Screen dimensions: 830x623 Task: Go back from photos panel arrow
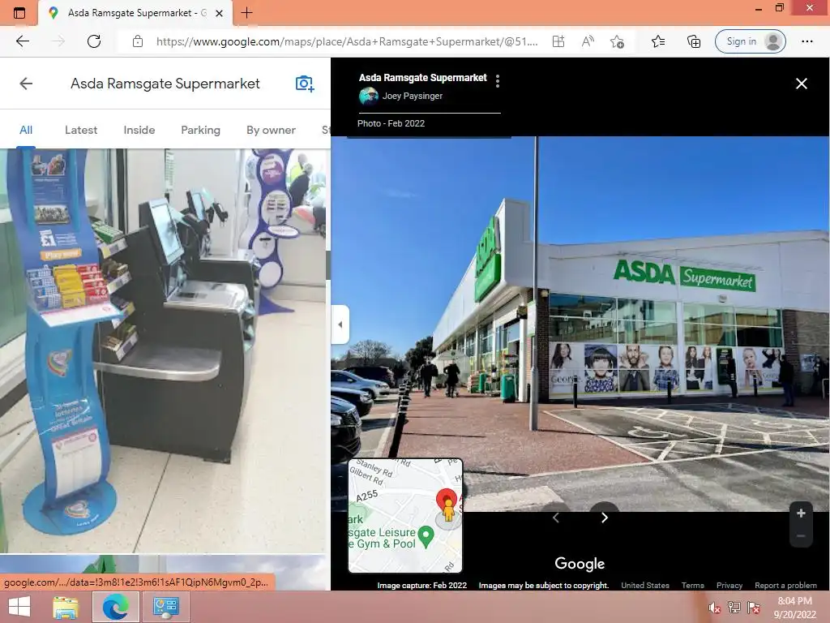coord(26,84)
